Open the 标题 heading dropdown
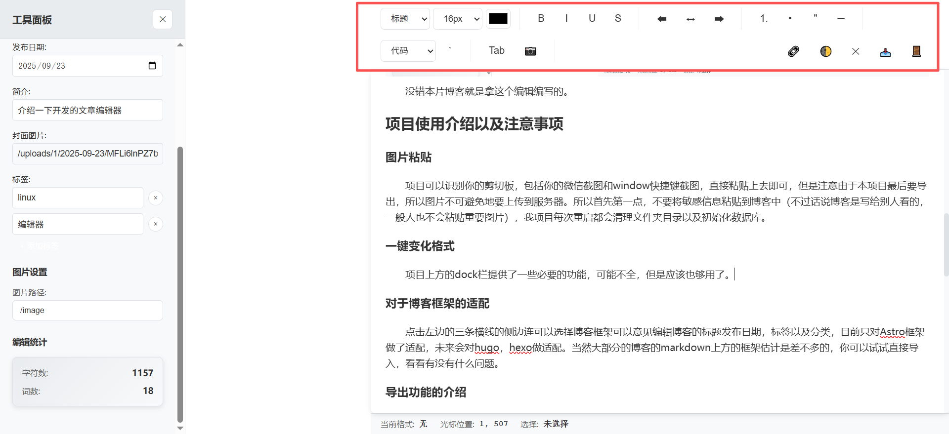This screenshot has width=949, height=434. tap(405, 19)
